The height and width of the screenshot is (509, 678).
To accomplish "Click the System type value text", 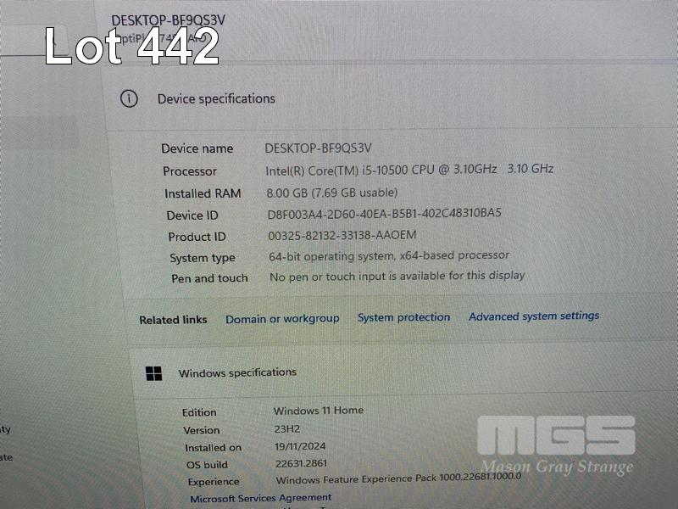I will click(x=389, y=256).
